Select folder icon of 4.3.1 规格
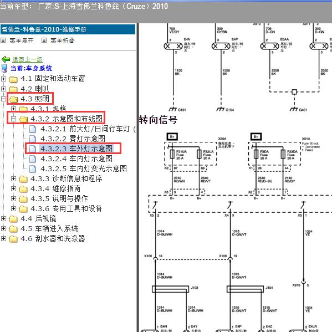The height and width of the screenshot is (332, 332). coord(23,109)
